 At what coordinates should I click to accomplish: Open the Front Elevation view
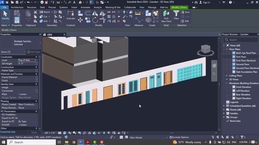[x=243, y=87]
